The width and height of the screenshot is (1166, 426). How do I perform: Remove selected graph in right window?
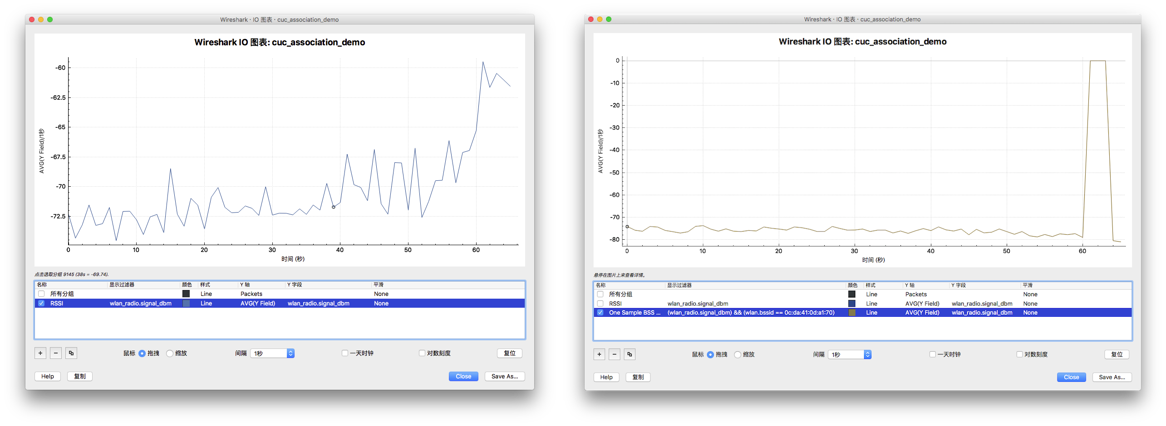[x=614, y=354]
